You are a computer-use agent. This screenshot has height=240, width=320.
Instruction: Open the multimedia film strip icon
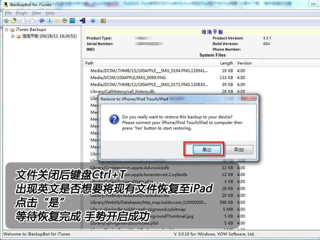point(72,21)
